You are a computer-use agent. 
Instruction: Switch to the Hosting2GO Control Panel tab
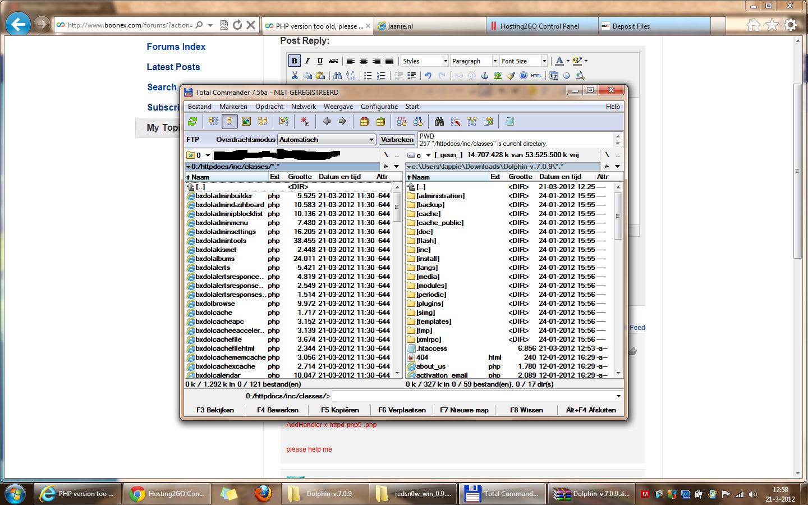coord(539,26)
